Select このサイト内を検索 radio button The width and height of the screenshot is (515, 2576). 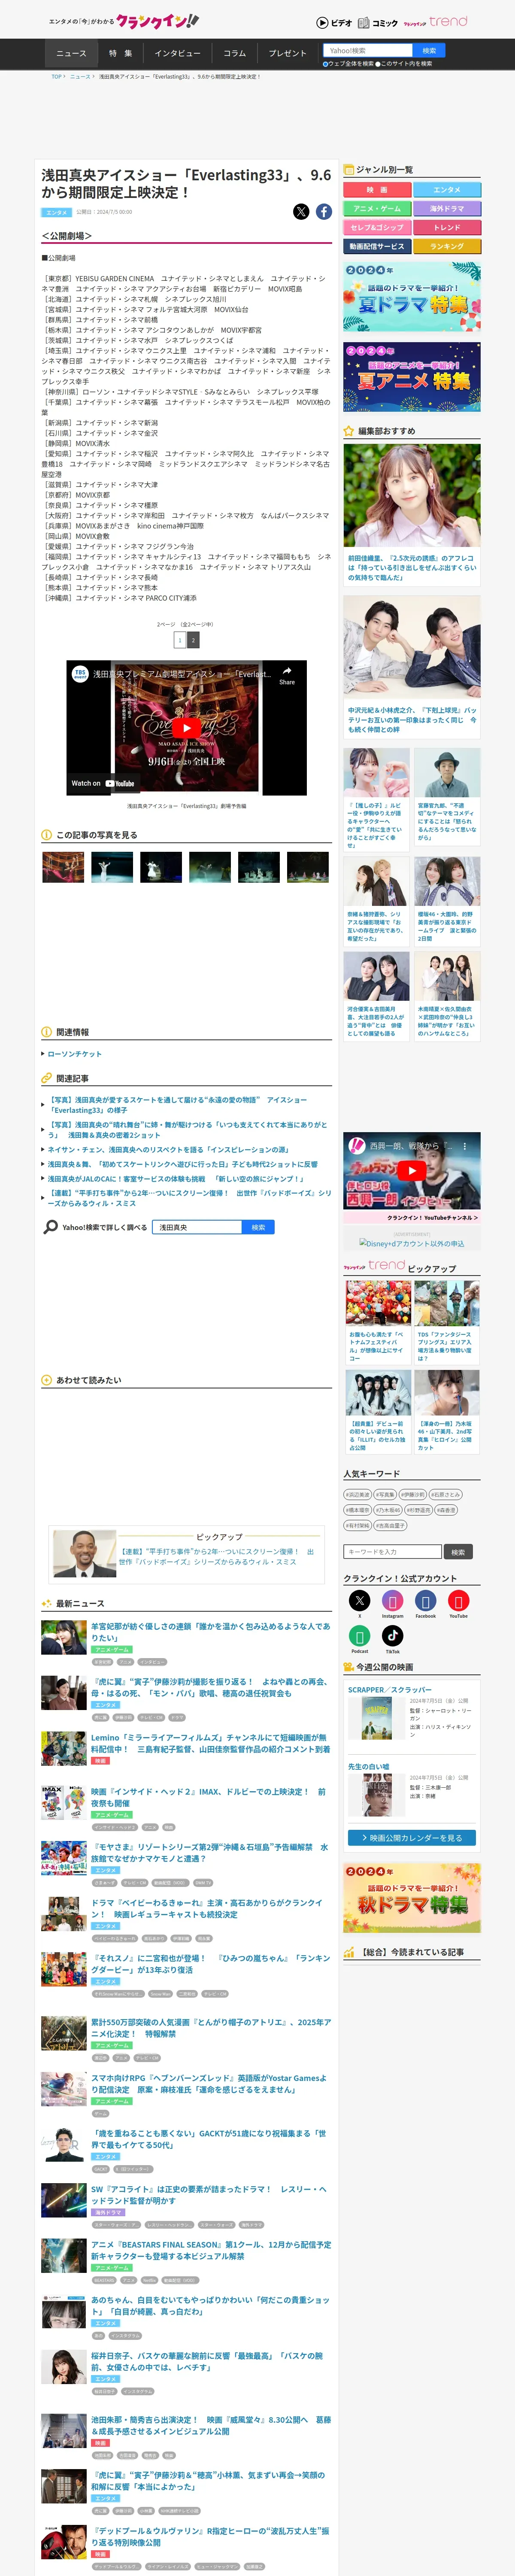point(378,64)
